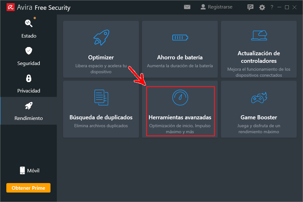Click 'Juega y disfruta de un rendimiento máximo' text
This screenshot has height=202, width=303.
259,128
